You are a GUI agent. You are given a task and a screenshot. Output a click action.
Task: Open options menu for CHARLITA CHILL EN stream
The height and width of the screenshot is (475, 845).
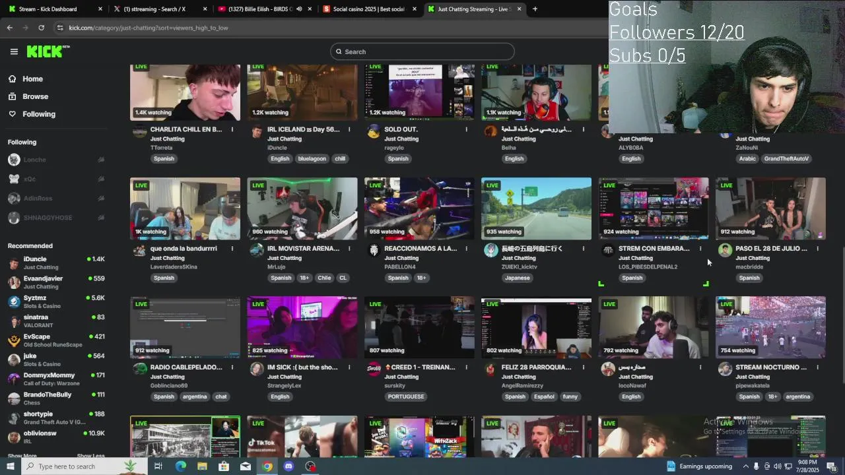[232, 129]
